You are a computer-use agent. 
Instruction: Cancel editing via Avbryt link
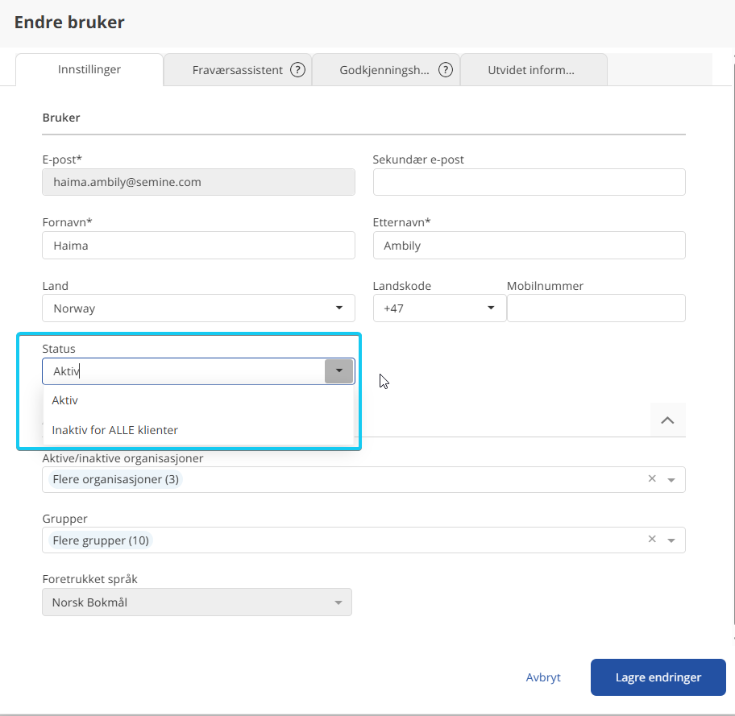543,677
